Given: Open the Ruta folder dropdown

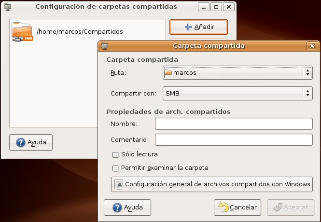Looking at the screenshot, I should coord(237,72).
